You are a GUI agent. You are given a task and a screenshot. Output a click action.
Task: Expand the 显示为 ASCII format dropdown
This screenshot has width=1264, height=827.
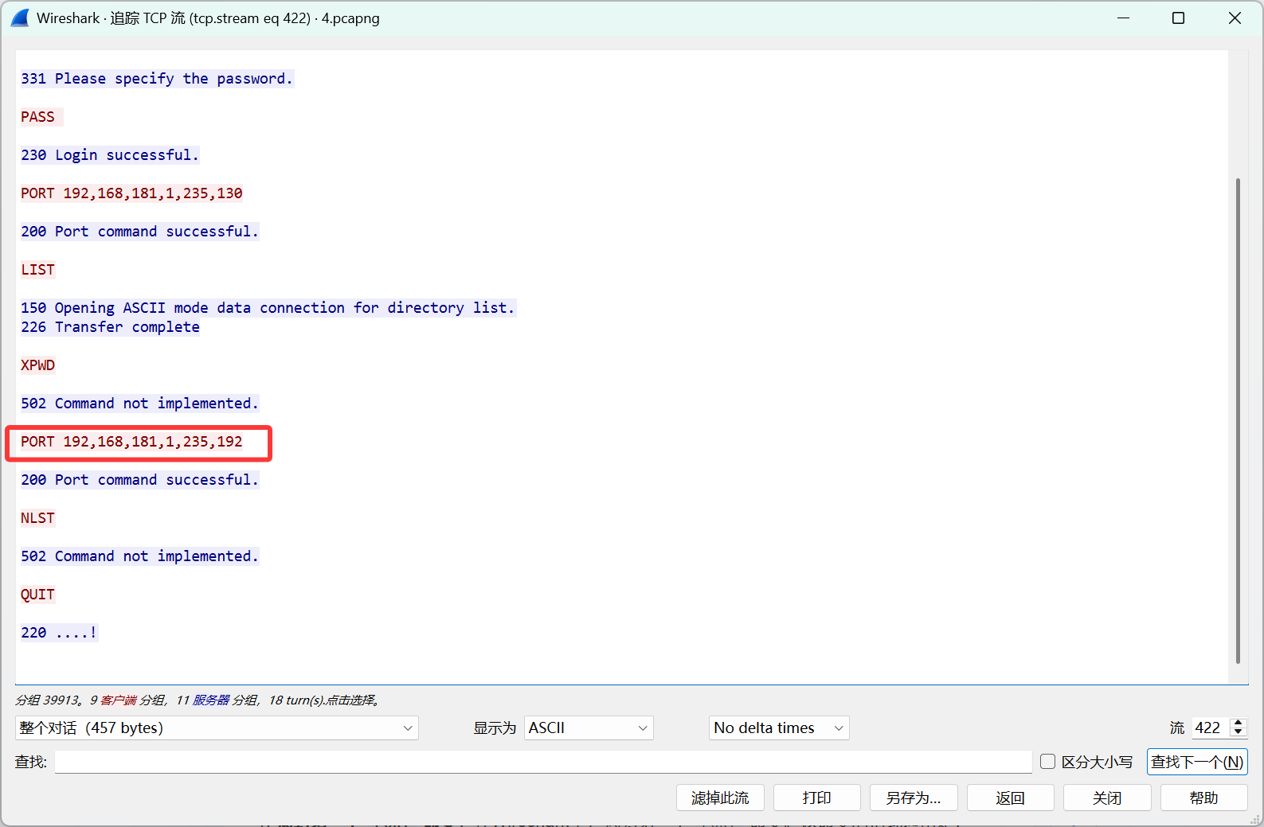point(588,728)
